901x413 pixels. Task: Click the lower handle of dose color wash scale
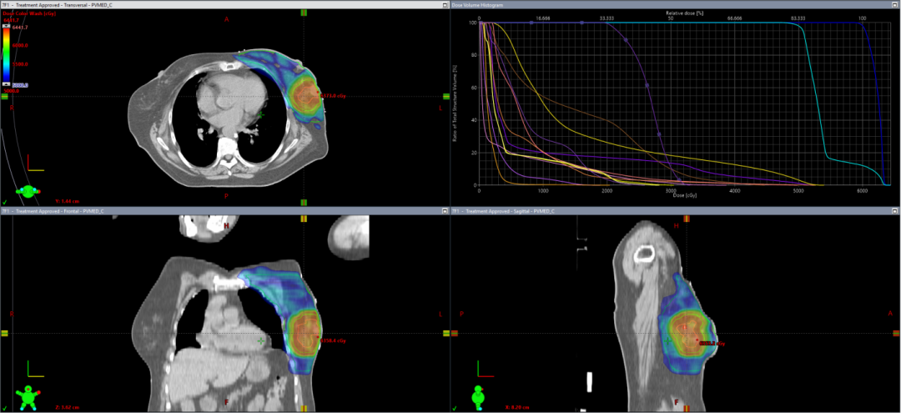tap(7, 84)
